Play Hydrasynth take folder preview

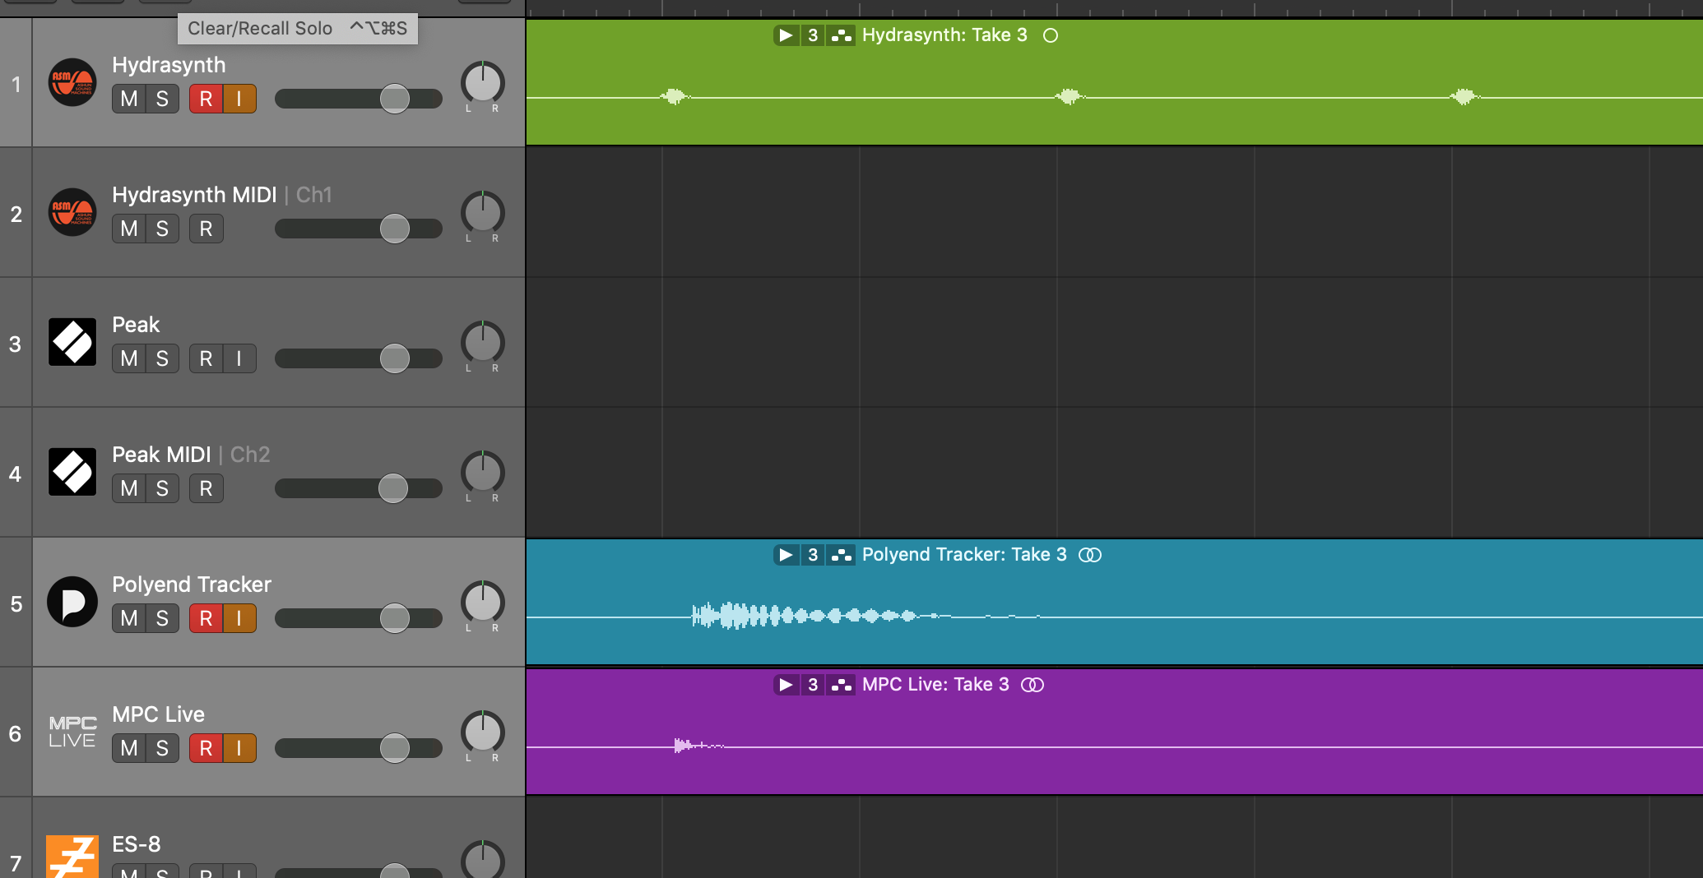(787, 35)
